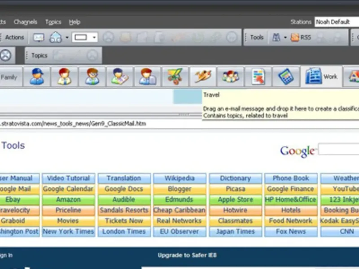The width and height of the screenshot is (359, 269).
Task: Open the Translation link
Action: (124, 178)
